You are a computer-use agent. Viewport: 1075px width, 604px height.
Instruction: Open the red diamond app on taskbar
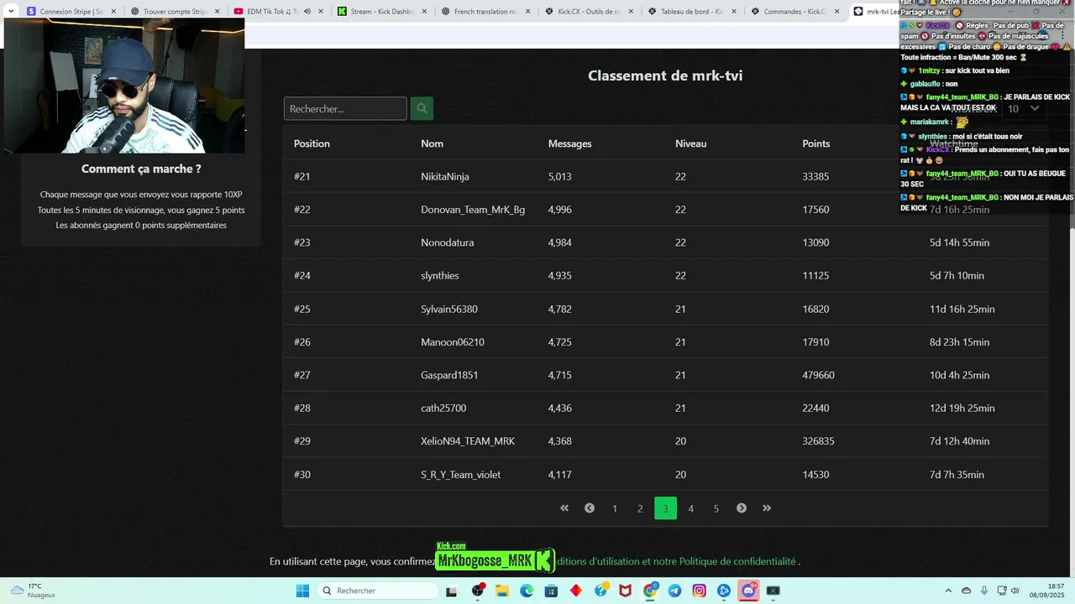coord(575,591)
